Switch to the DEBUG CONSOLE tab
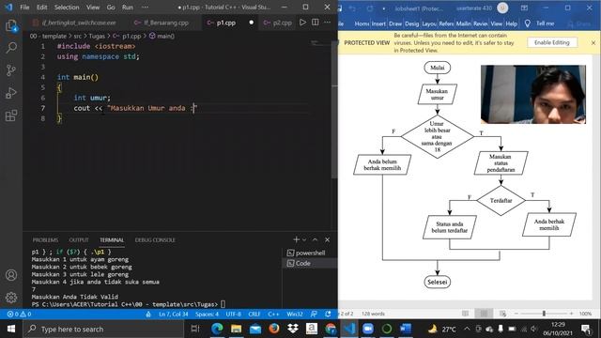The height and width of the screenshot is (338, 601). [x=155, y=240]
